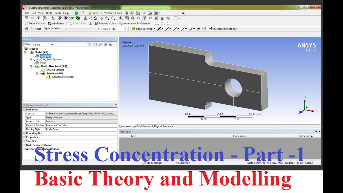The height and width of the screenshot is (193, 343).
Task: Click the Element Control value Program Controlled
Action: [81, 125]
